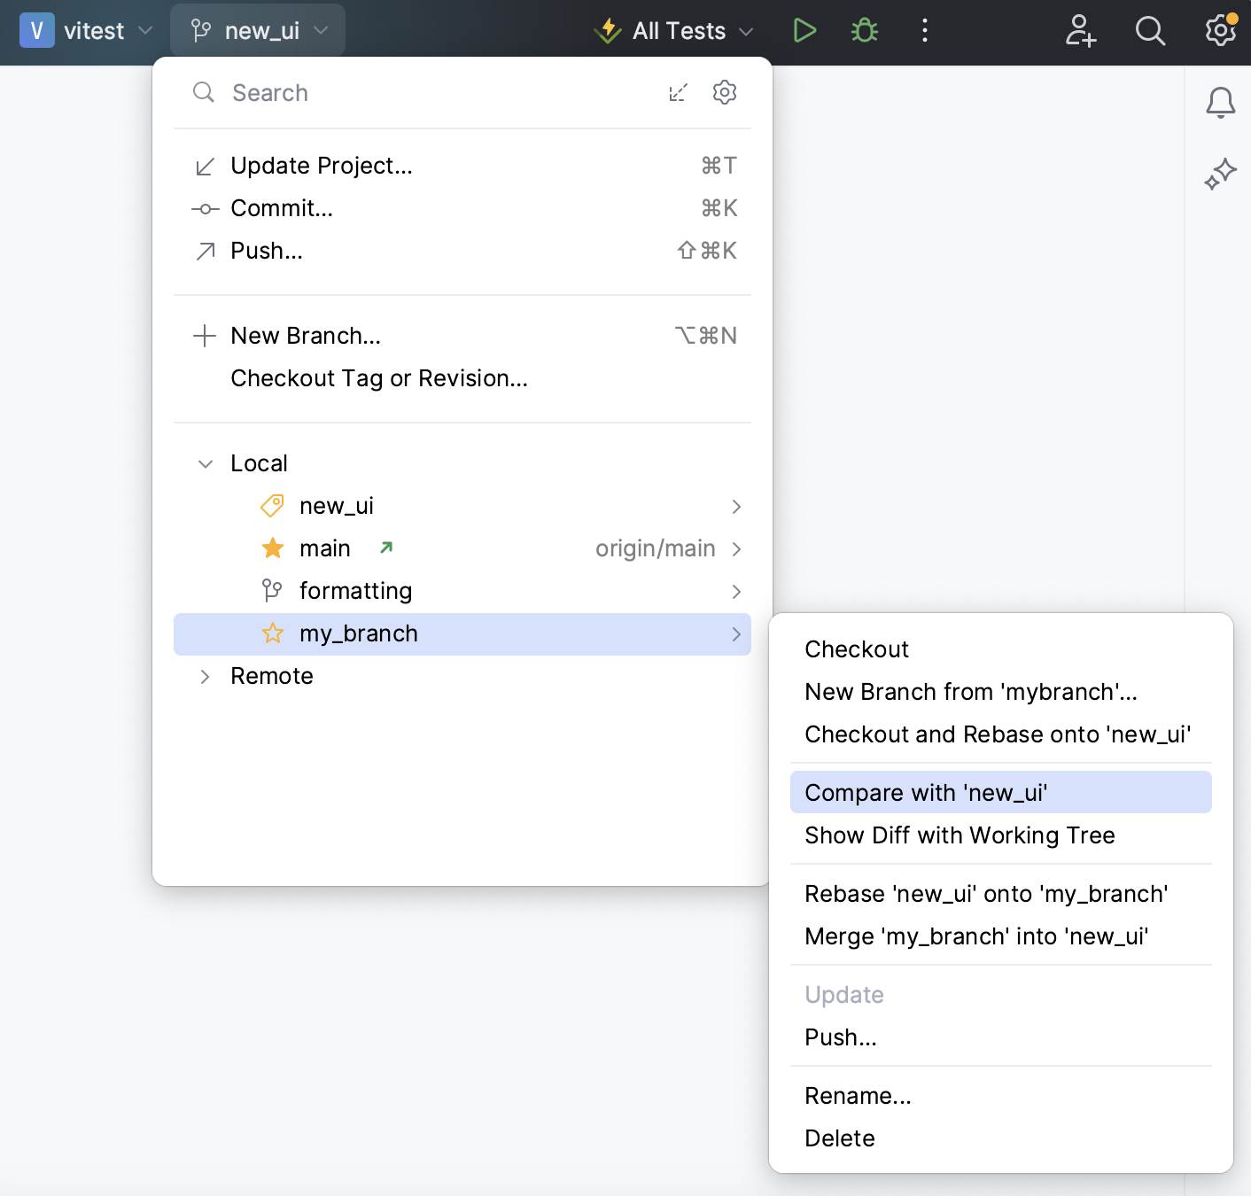Click the fetch arrow icon beside Search
The image size is (1251, 1196).
pyautogui.click(x=678, y=93)
